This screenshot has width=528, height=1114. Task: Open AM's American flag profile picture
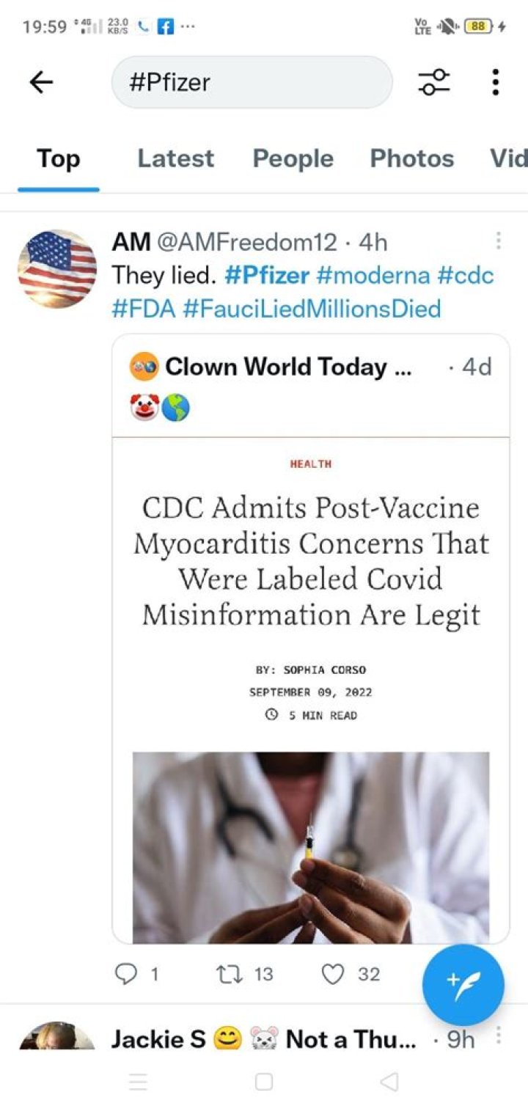pos(57,268)
